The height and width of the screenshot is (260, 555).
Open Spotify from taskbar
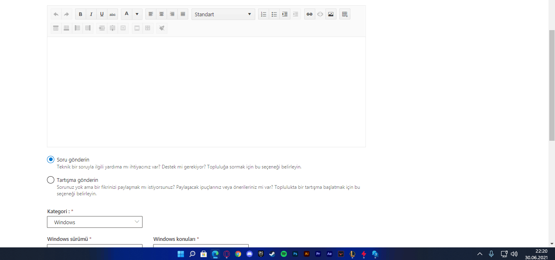pyautogui.click(x=284, y=254)
